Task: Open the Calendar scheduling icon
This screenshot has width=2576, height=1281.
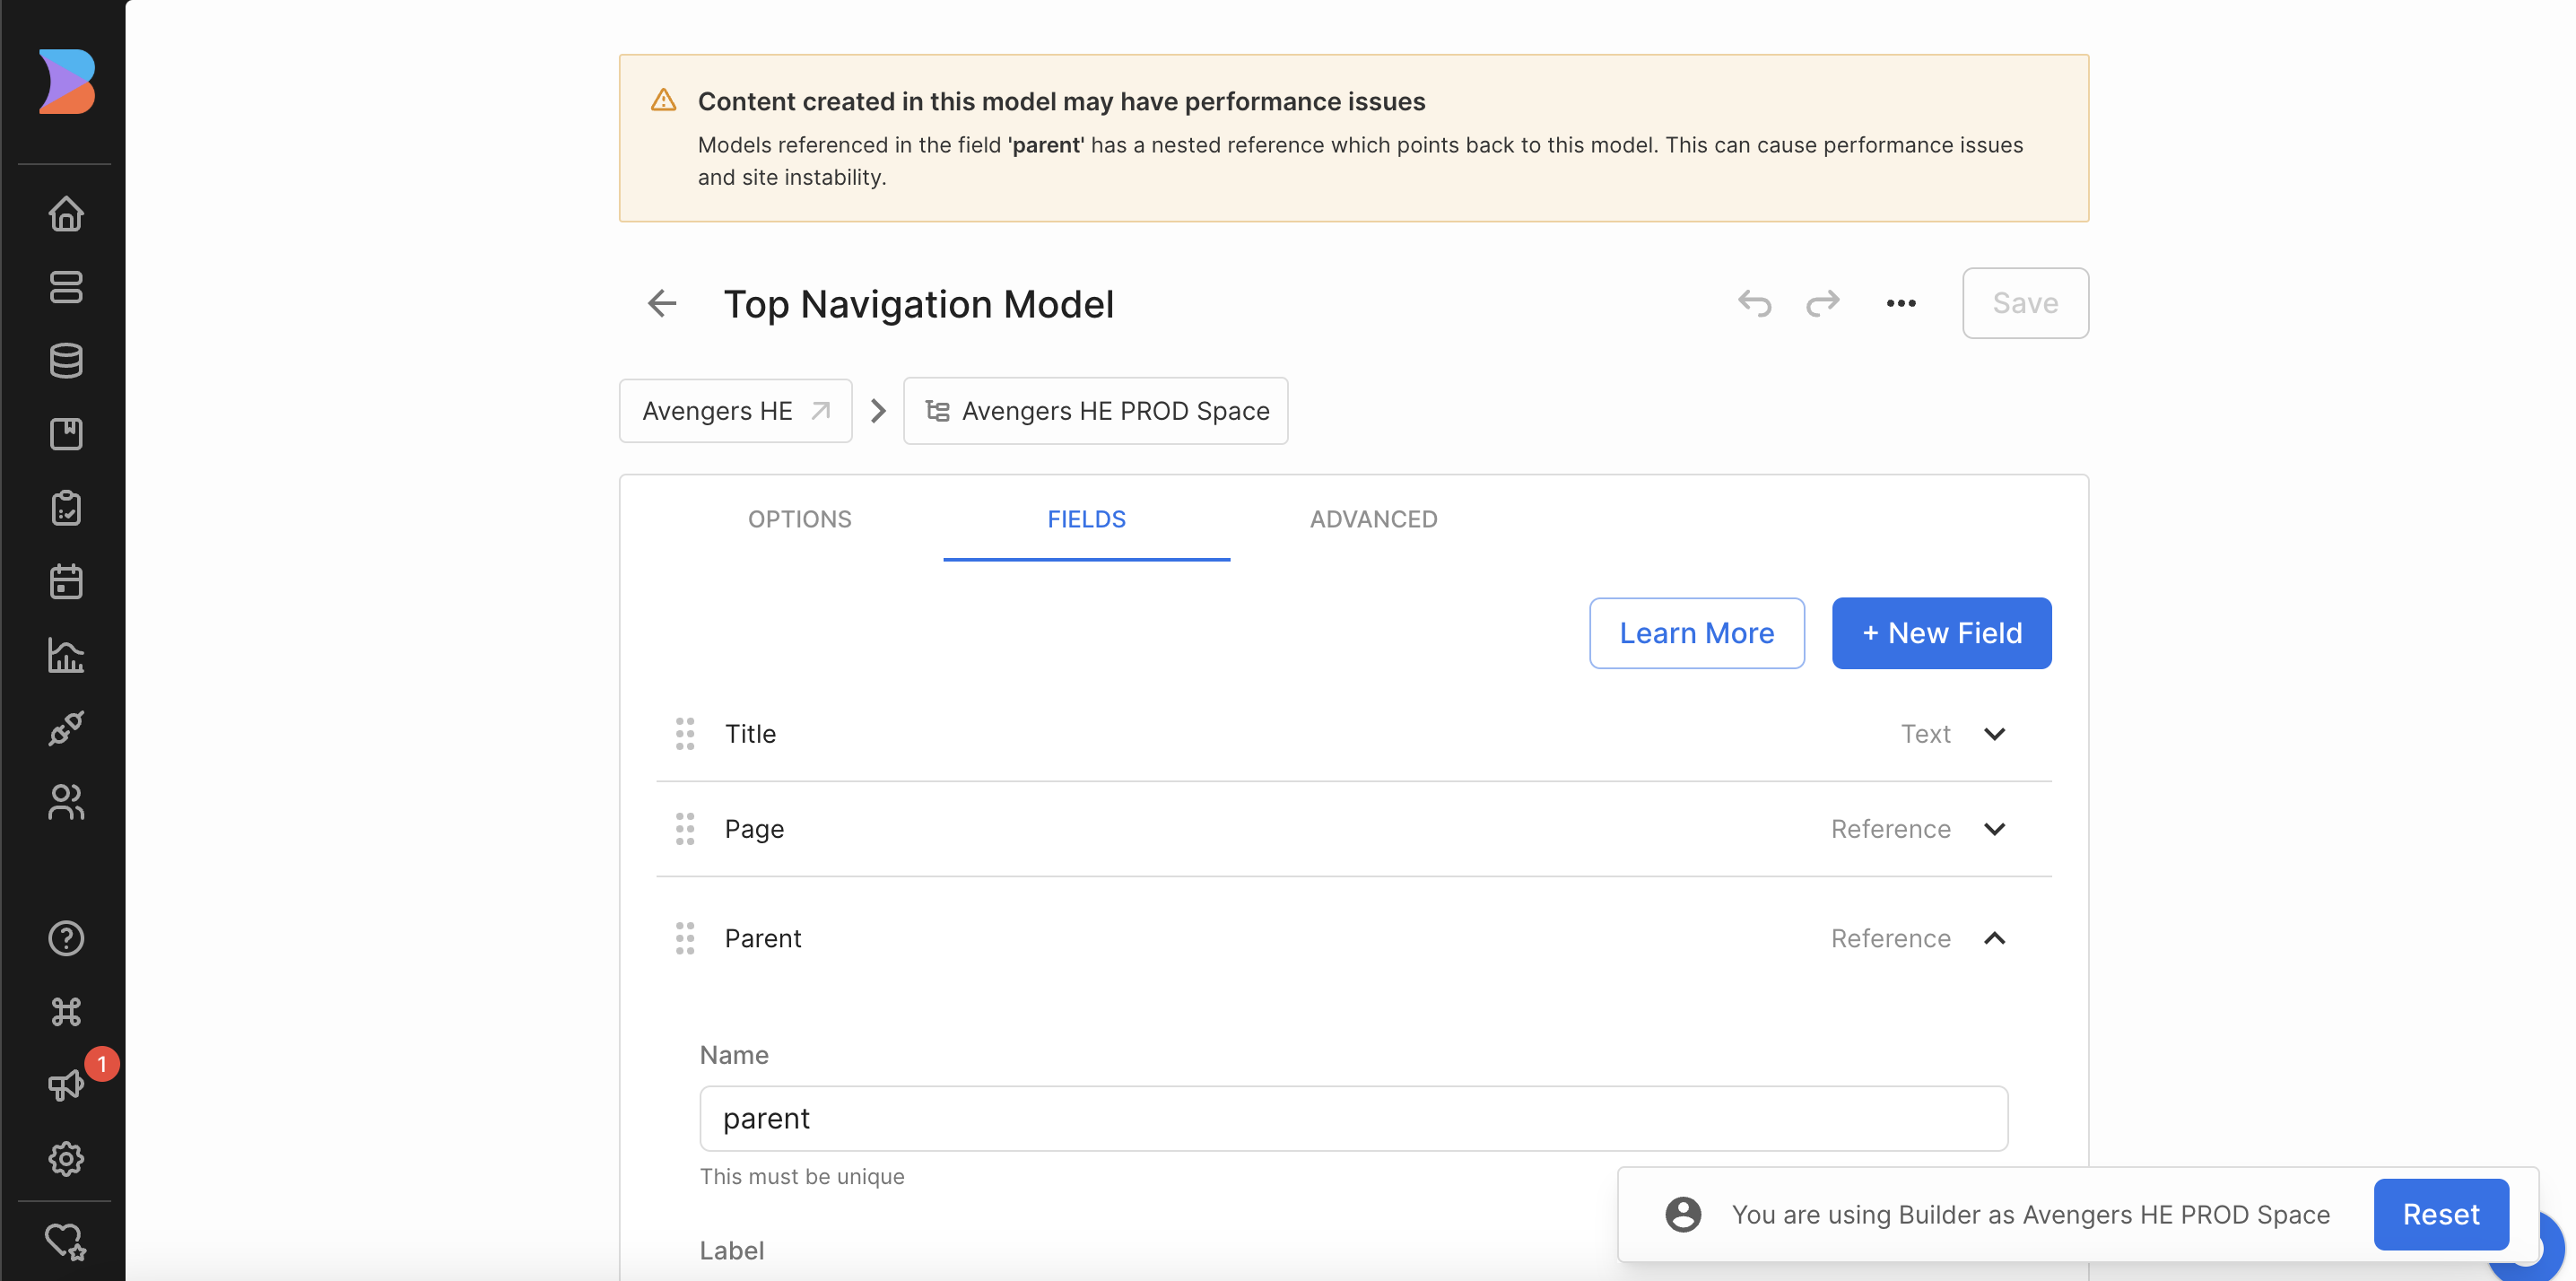Action: (66, 581)
